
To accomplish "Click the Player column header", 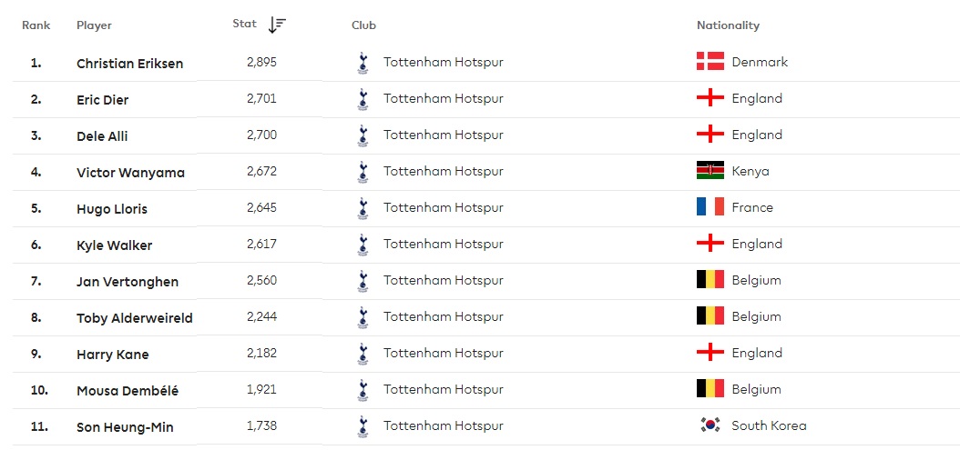I will point(94,25).
